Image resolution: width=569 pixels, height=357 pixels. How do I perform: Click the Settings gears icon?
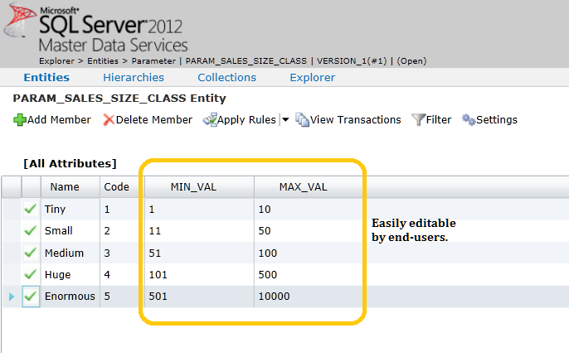point(469,120)
